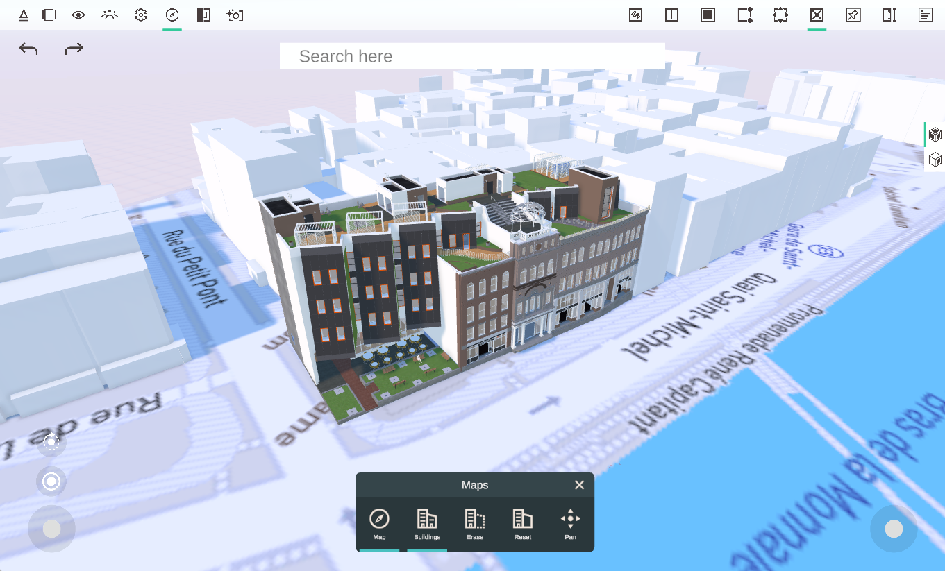
Task: Select the pin tool
Action: (x=853, y=15)
